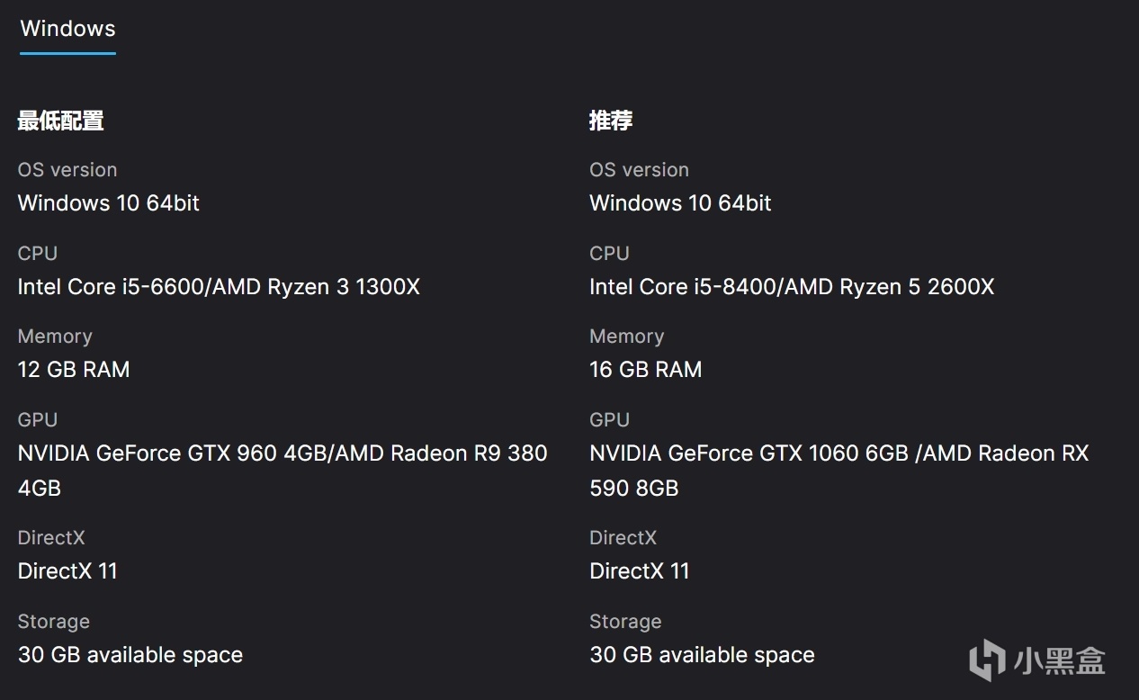Select the Windows tab
1139x700 pixels.
click(67, 29)
